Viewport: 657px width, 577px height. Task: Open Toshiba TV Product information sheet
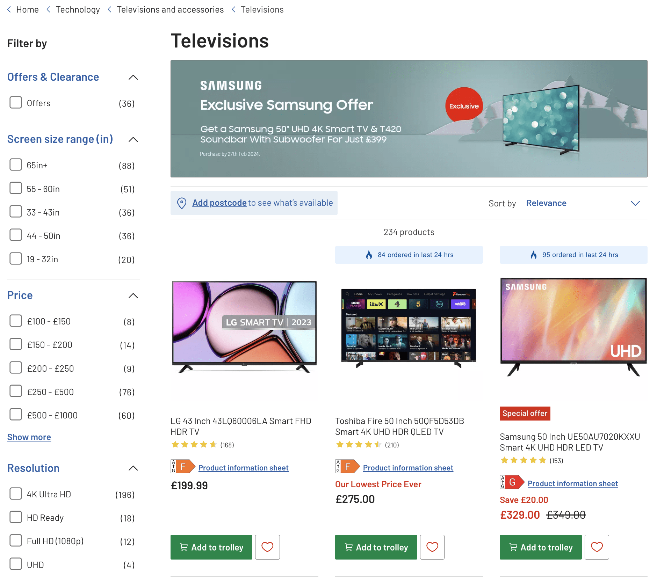pos(408,468)
